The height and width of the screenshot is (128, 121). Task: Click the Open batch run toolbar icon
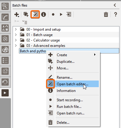pyautogui.click(x=69, y=14)
